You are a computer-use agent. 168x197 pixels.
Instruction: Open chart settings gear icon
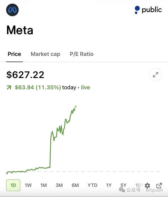[x=147, y=186]
